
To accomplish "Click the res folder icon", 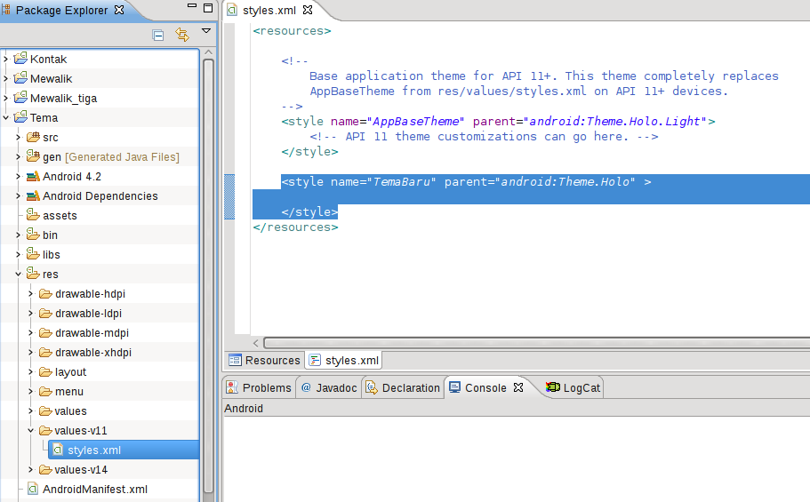I will pyautogui.click(x=33, y=274).
